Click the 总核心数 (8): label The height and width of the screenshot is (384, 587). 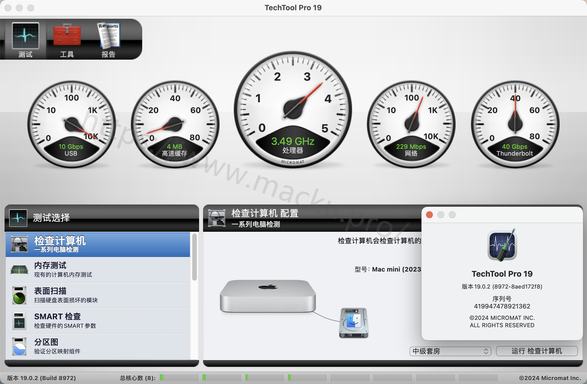pyautogui.click(x=138, y=378)
